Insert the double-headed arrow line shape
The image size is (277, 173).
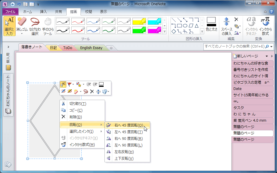[x=185, y=20]
